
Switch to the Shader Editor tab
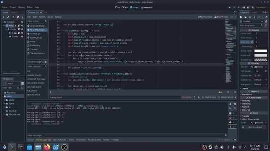point(94,140)
